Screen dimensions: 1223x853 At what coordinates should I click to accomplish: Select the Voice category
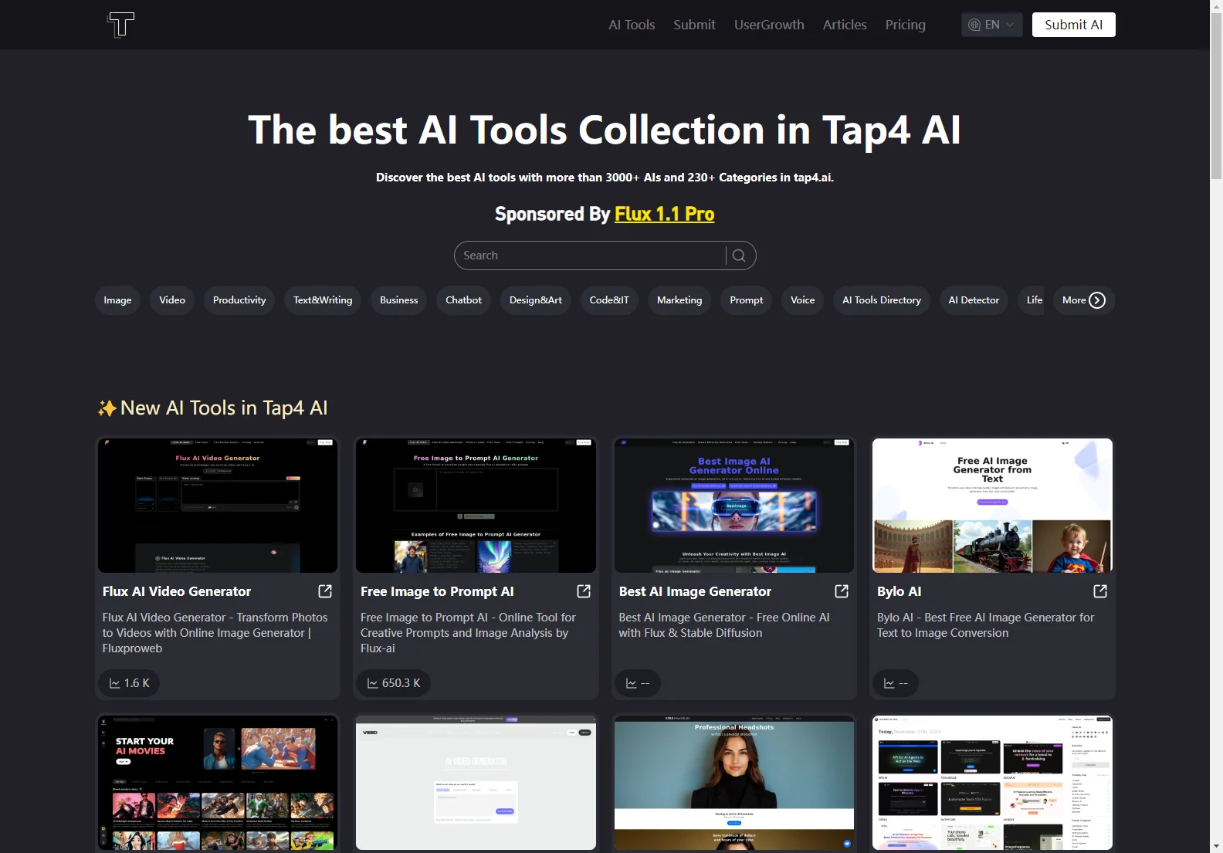(x=803, y=300)
